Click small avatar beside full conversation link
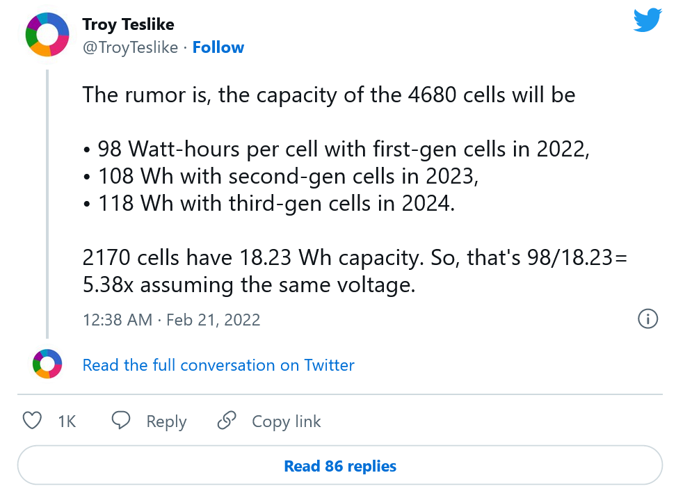 click(x=47, y=364)
